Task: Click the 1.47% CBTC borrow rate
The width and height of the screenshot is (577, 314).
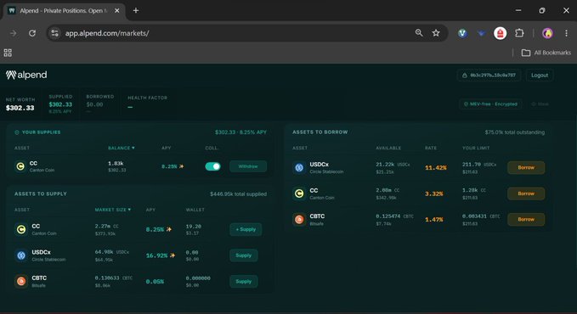Action: pos(434,220)
